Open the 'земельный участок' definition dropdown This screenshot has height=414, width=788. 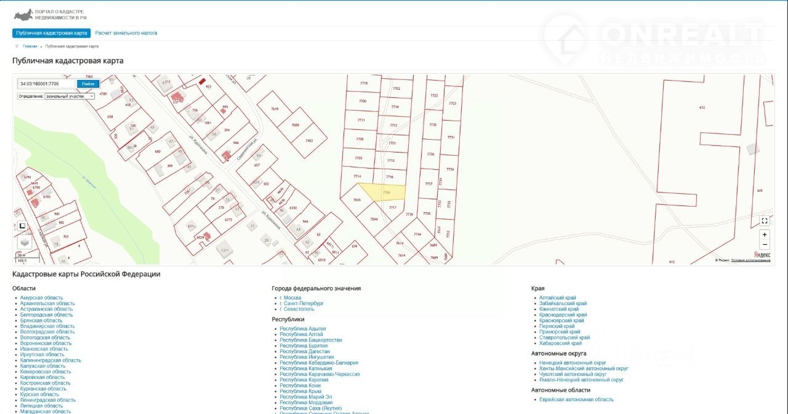point(70,96)
